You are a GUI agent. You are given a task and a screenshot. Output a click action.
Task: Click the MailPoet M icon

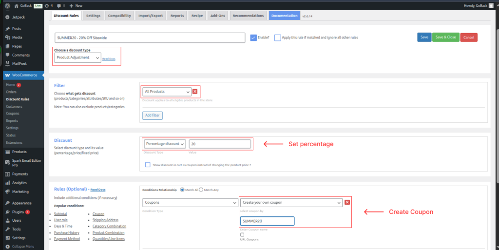tap(8, 63)
